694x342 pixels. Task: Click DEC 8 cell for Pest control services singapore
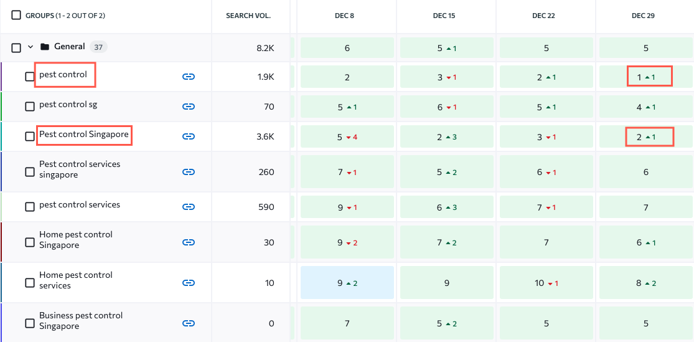(347, 172)
